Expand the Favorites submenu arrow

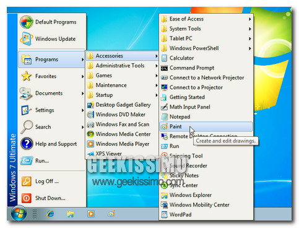[82, 76]
